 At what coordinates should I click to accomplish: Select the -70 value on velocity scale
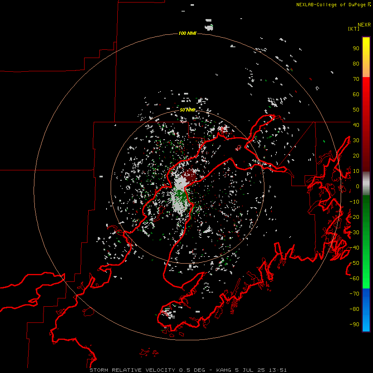click(x=354, y=294)
